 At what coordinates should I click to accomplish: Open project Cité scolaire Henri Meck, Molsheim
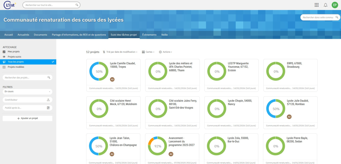(123, 102)
